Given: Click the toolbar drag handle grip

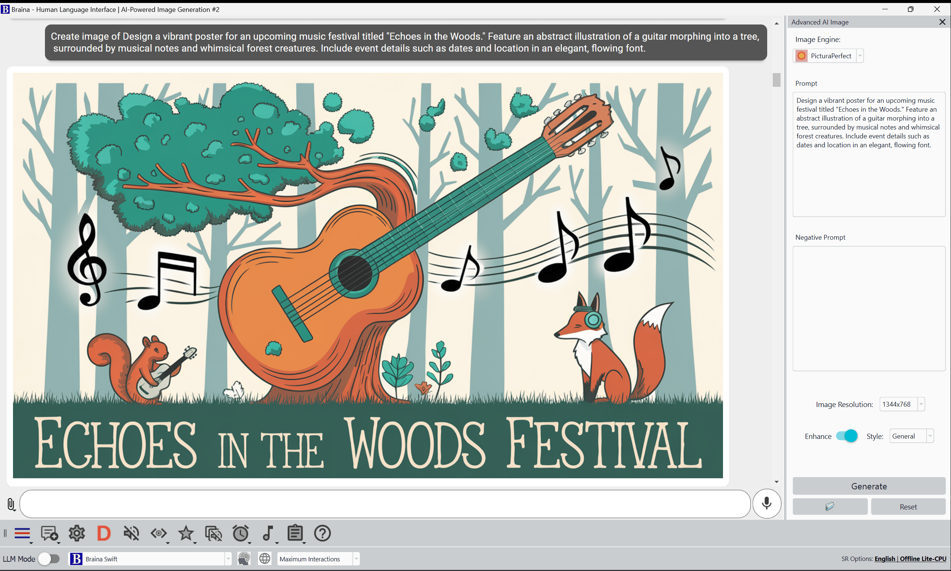Looking at the screenshot, I should [x=5, y=533].
